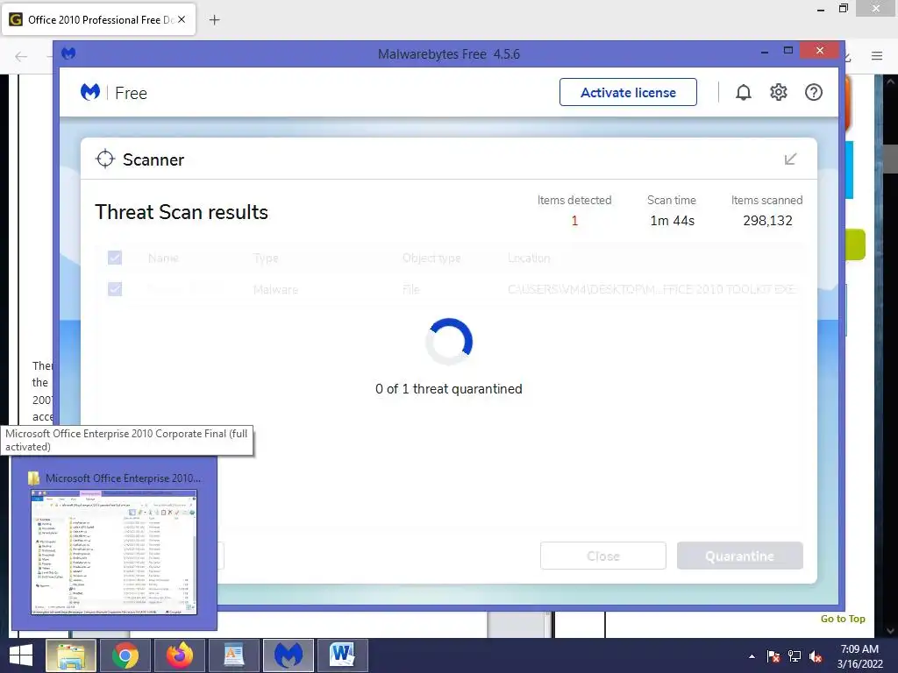Click the detected file location path
Viewport: 898px width, 673px height.
click(652, 289)
